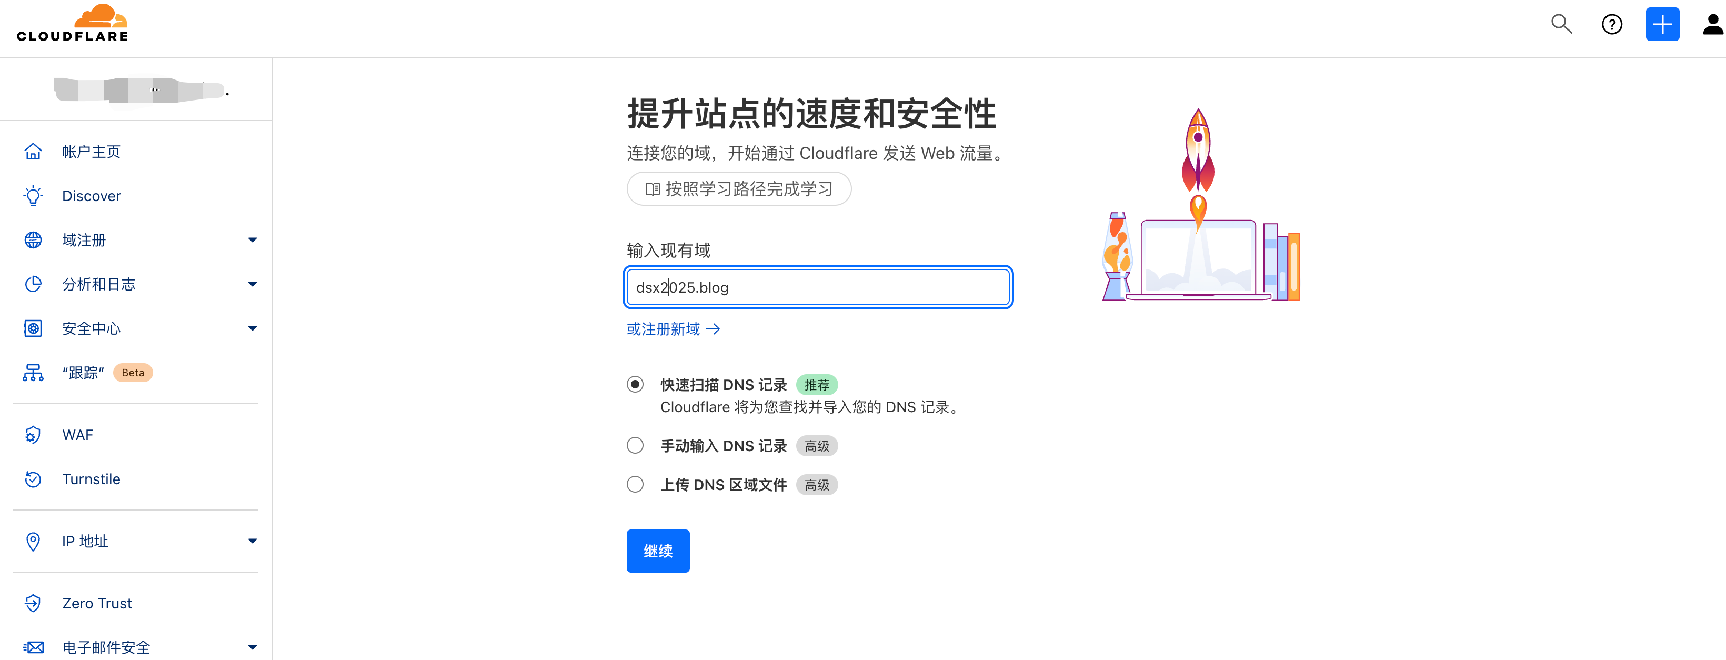Viewport: 1726px width, 660px height.
Task: Click the domain input field
Action: click(817, 287)
